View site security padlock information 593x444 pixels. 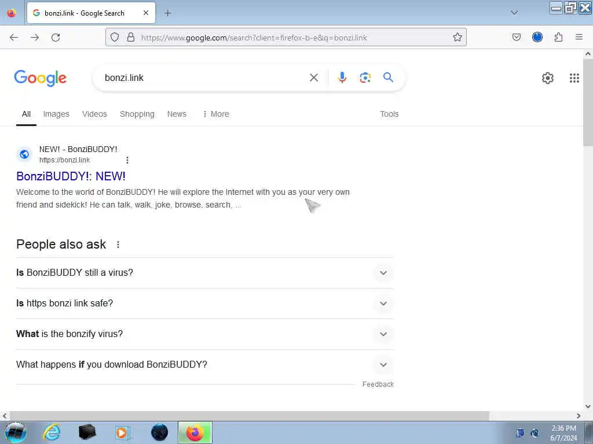coord(131,38)
